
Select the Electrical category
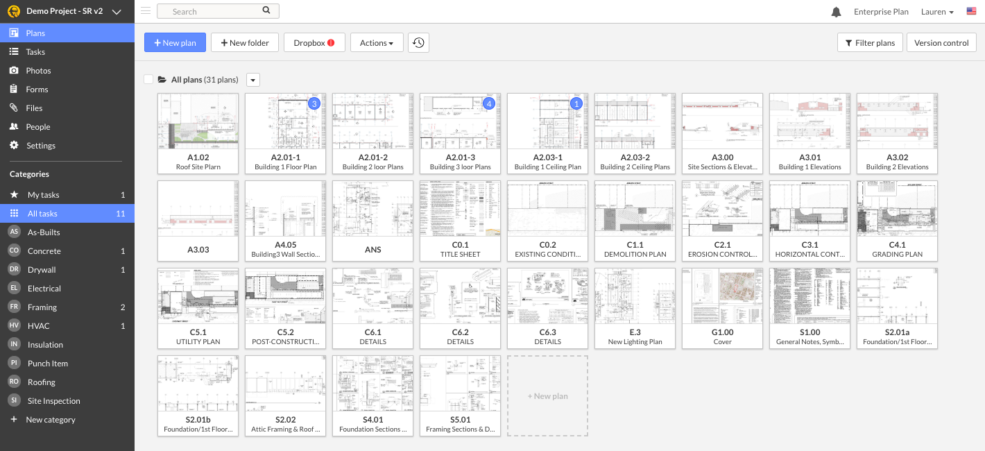[44, 288]
